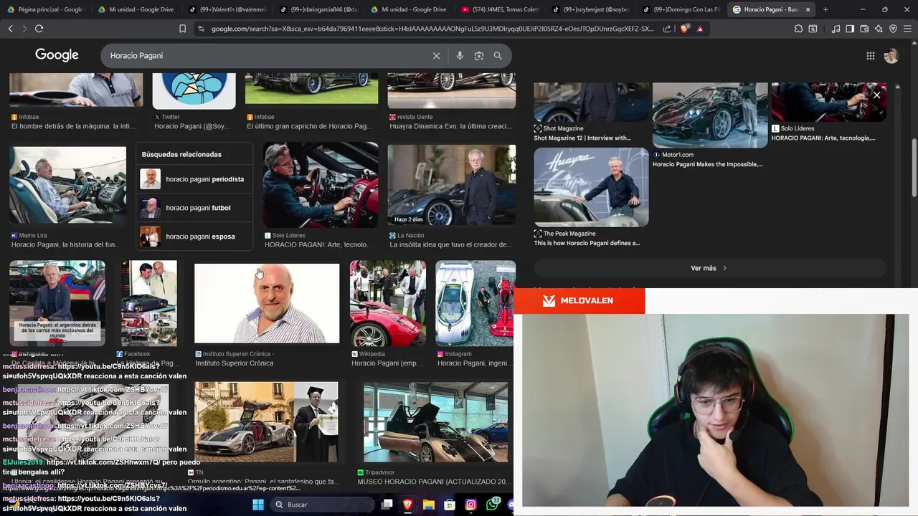Start voice search with the microphone icon

(x=460, y=56)
